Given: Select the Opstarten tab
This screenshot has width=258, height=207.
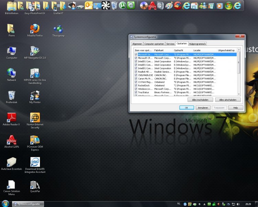Looking at the screenshot, I should [x=182, y=43].
